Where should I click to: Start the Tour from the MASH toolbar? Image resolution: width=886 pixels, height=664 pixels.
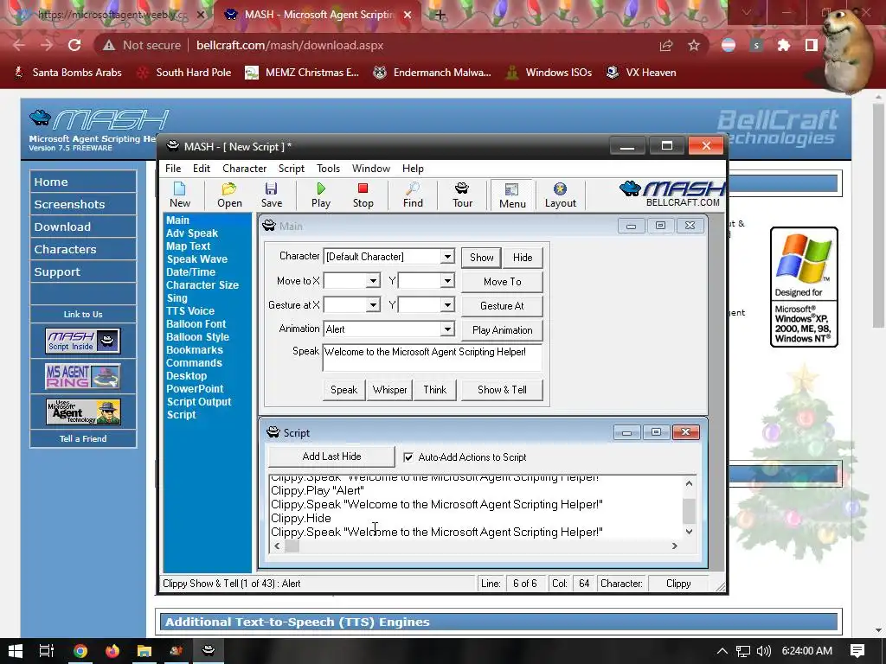462,195
